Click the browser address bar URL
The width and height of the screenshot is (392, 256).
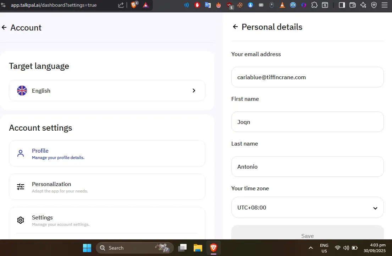54,5
